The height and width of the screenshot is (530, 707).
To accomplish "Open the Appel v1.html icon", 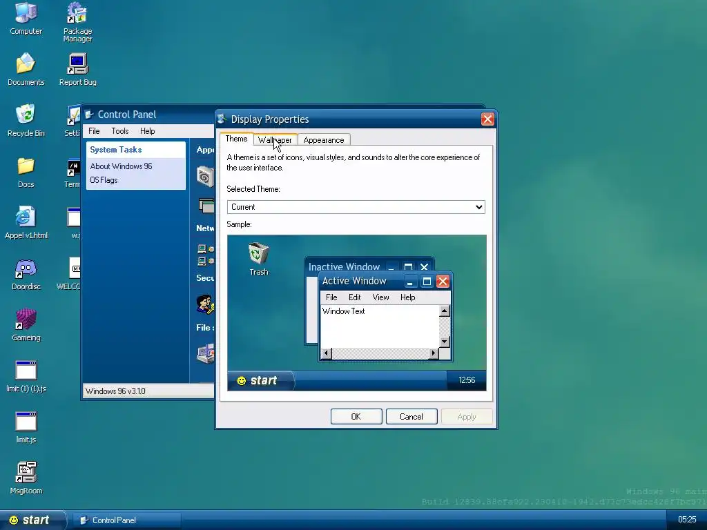I will tap(26, 222).
